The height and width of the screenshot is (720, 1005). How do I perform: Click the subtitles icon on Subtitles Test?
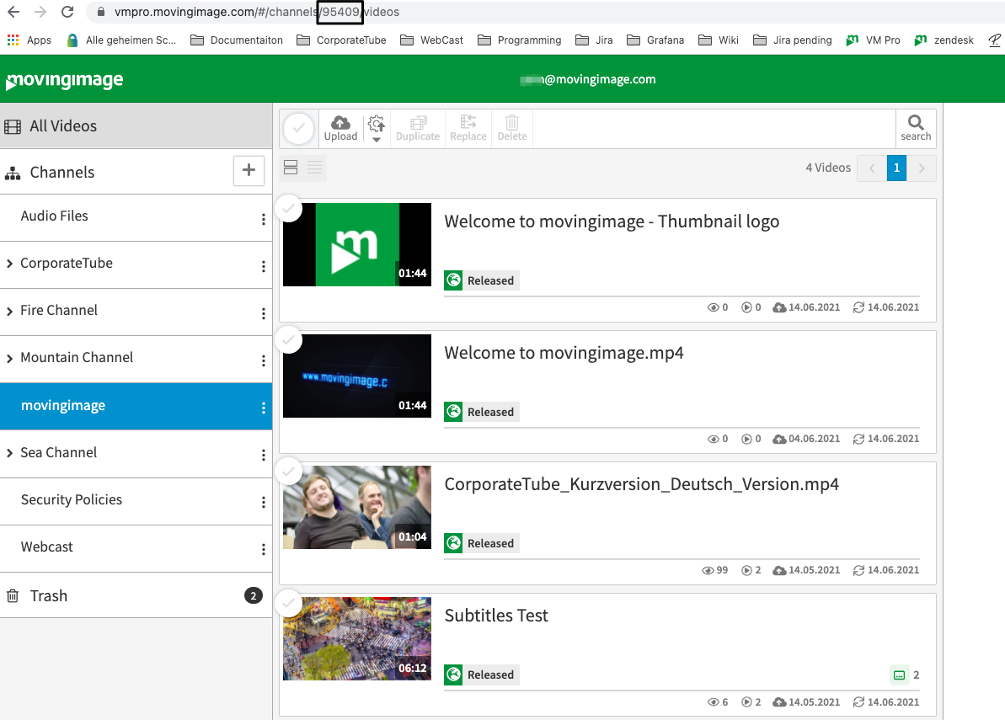click(899, 675)
